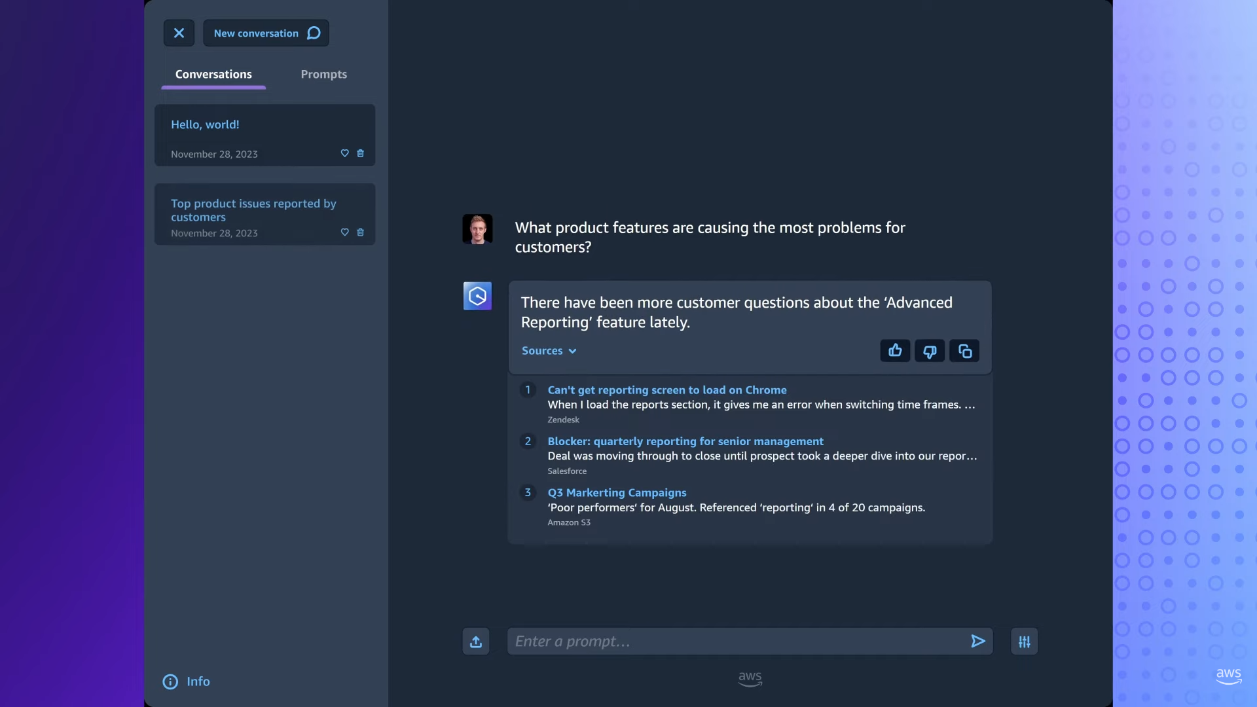Delete the Top product issues conversation
This screenshot has width=1257, height=707.
360,232
